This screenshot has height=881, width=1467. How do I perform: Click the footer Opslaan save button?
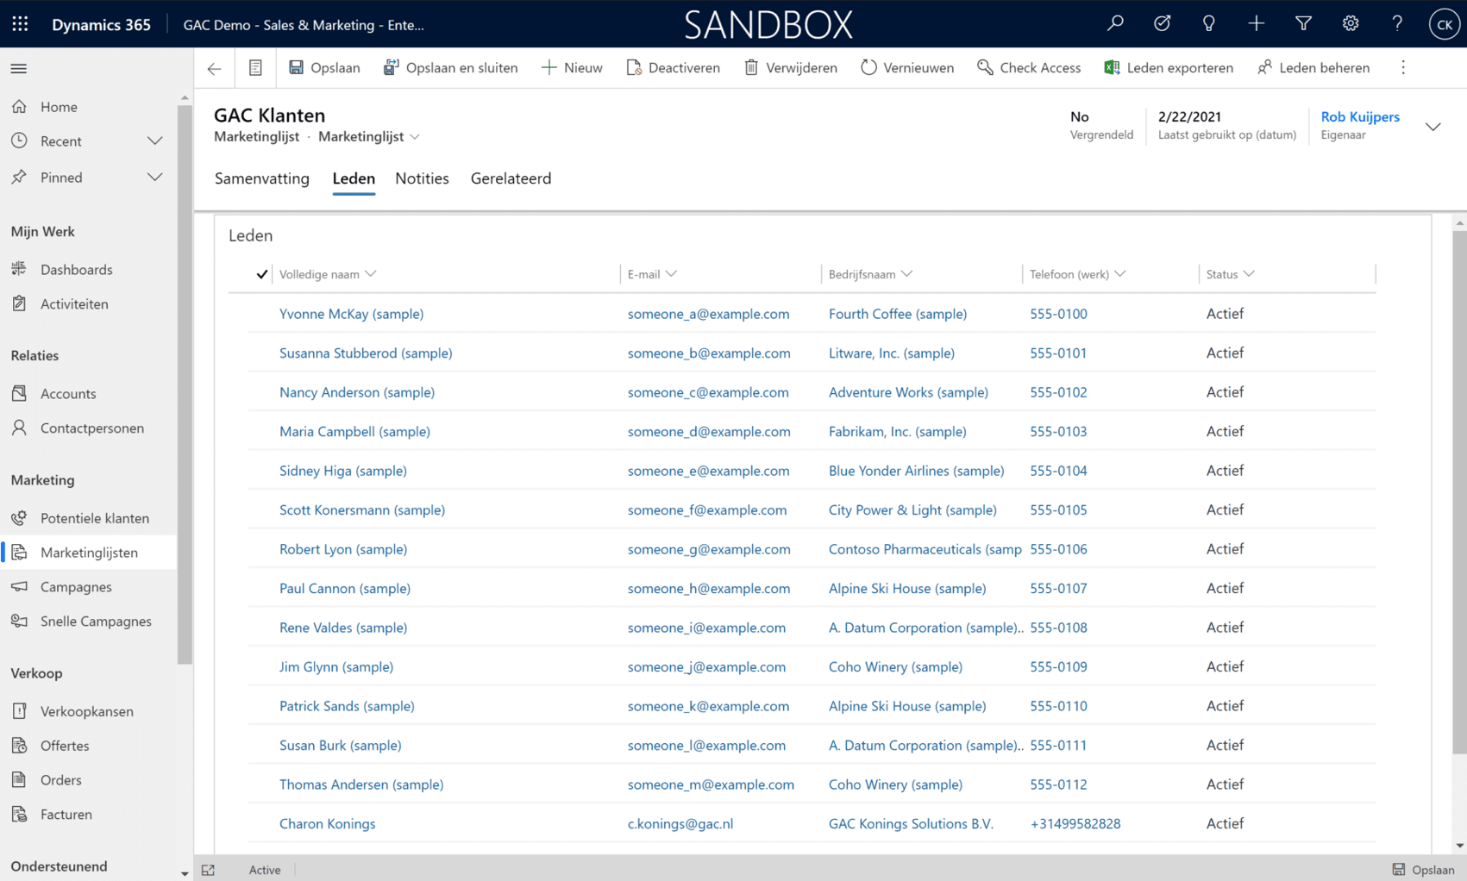click(1424, 870)
